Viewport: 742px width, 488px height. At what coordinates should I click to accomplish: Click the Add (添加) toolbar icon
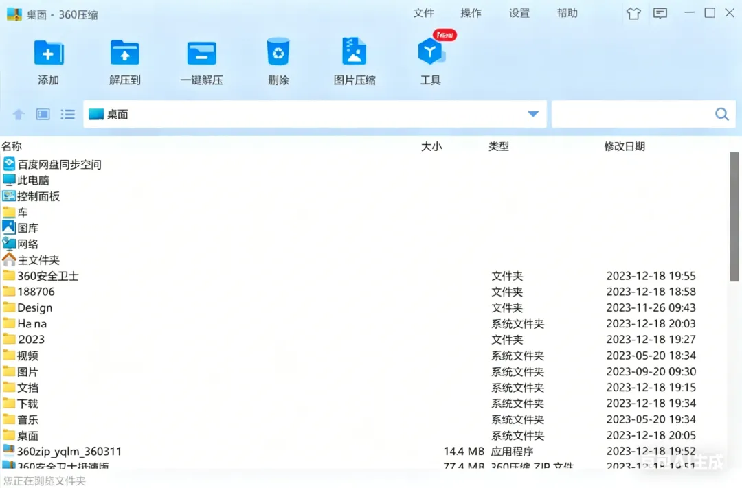click(x=48, y=53)
